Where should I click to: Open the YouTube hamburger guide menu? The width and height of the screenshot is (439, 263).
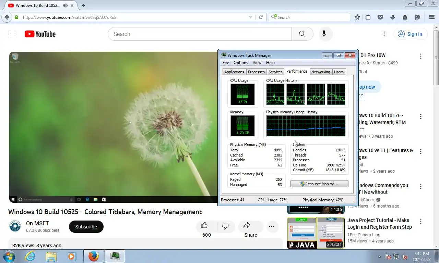point(12,34)
